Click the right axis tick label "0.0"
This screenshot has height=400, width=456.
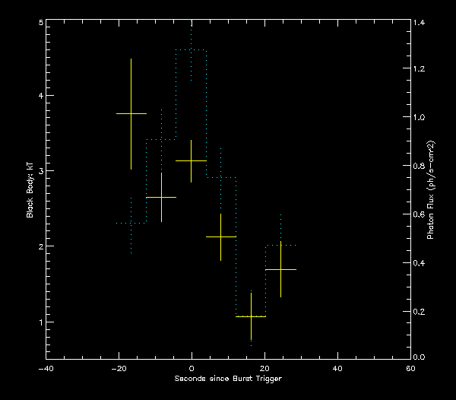(420, 357)
